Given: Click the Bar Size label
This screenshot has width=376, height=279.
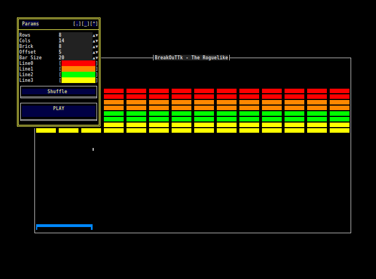Looking at the screenshot, I should [x=30, y=58].
